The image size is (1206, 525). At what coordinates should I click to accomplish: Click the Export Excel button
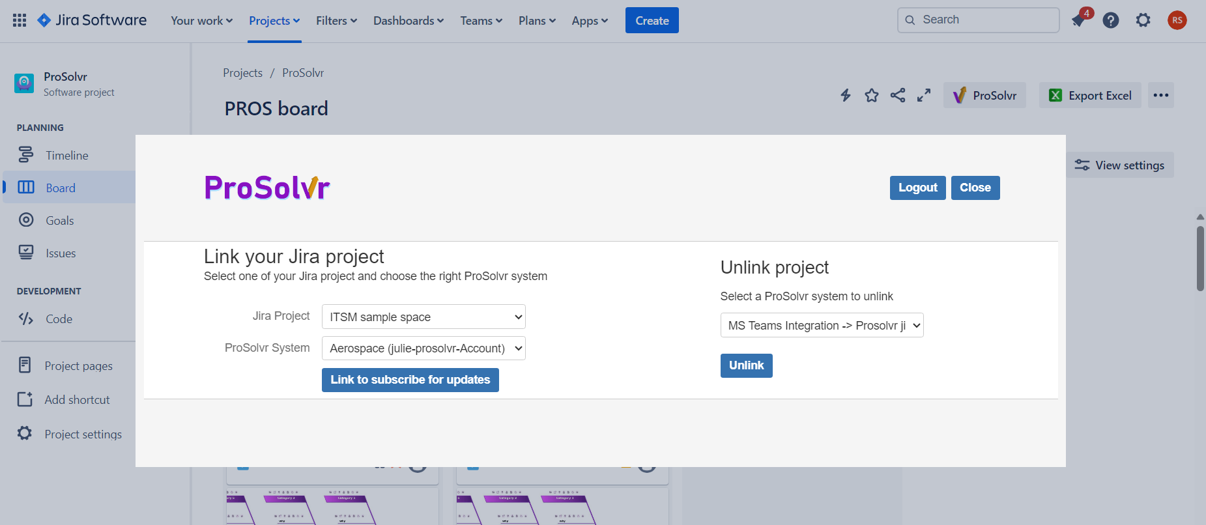(1090, 95)
